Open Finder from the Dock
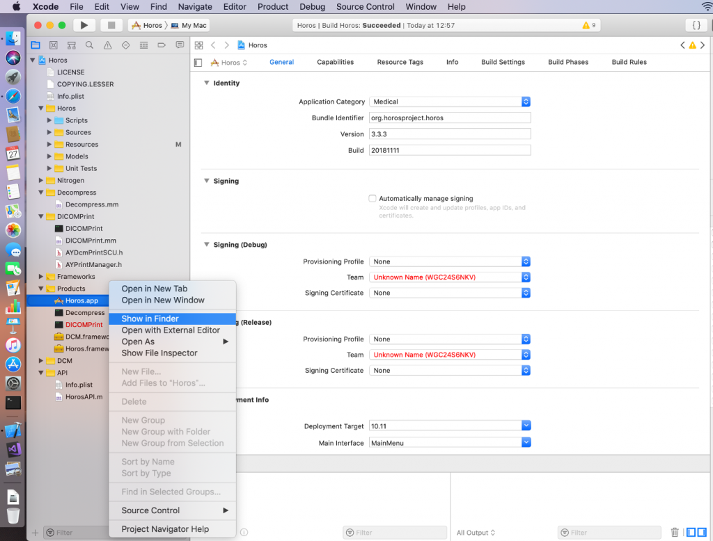713x541 pixels. [13, 38]
